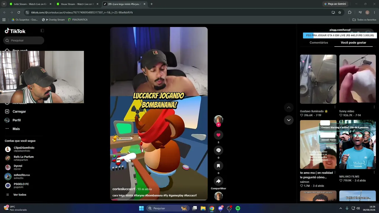Open more options for funny video card
The image size is (379, 213).
[x=374, y=107]
